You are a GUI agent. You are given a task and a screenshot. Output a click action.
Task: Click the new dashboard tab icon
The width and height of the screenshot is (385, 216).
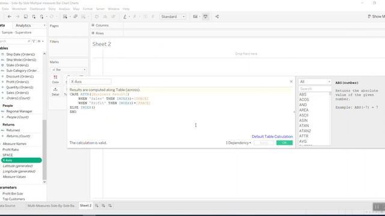[x=103, y=205]
